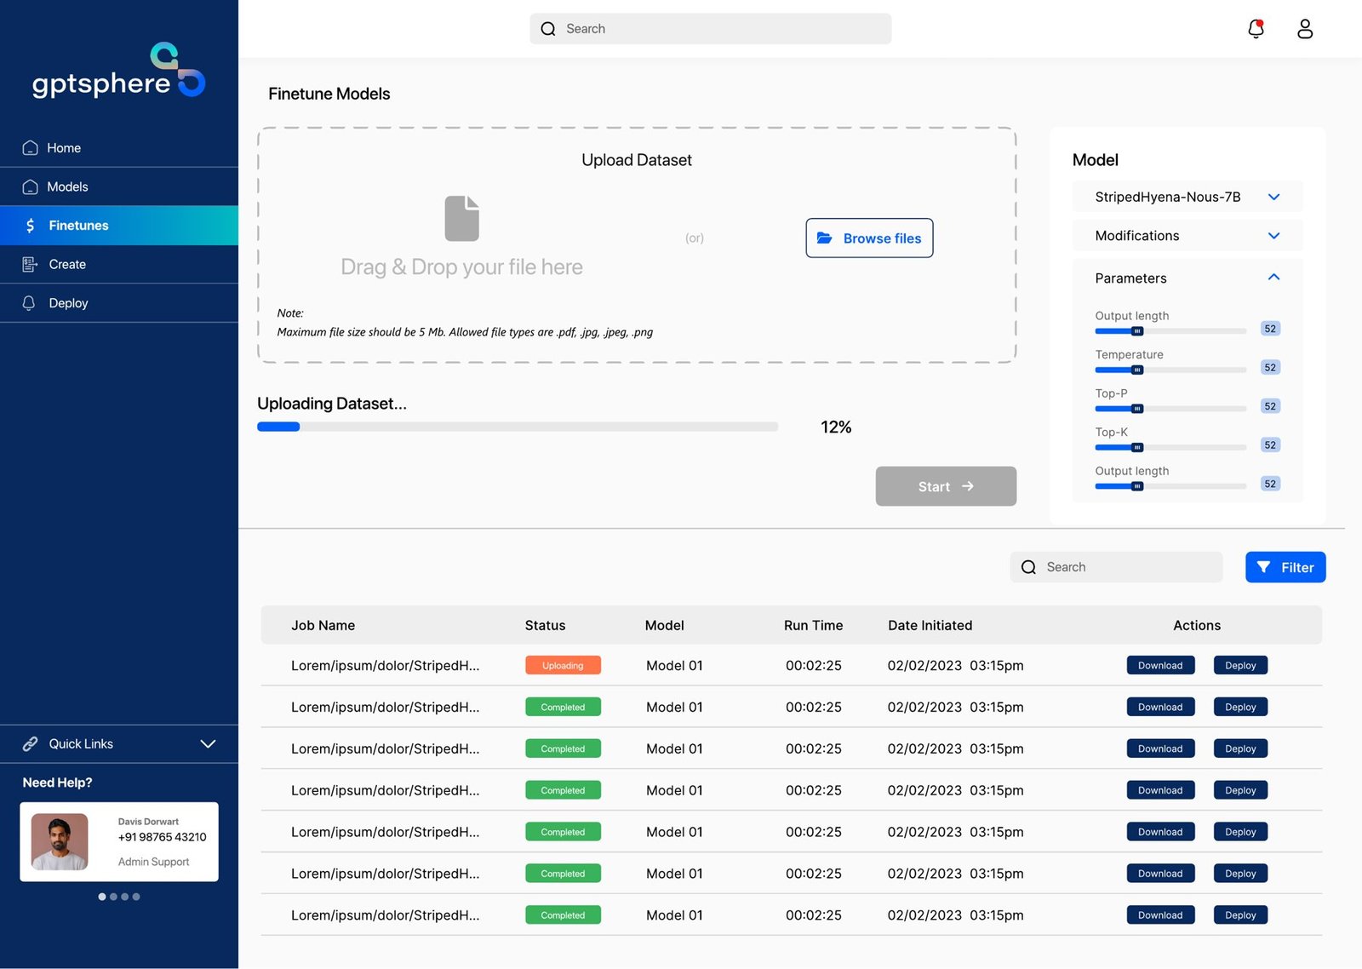Click the Davis Dorwart support photo
This screenshot has height=969, width=1362.
[60, 841]
